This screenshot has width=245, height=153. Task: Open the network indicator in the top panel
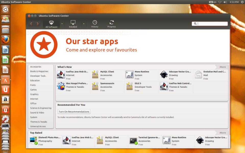tap(220, 2)
